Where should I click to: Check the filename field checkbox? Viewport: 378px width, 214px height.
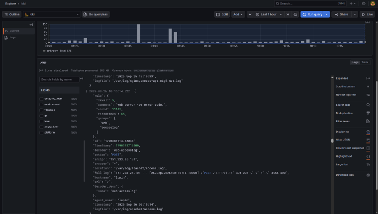41,110
